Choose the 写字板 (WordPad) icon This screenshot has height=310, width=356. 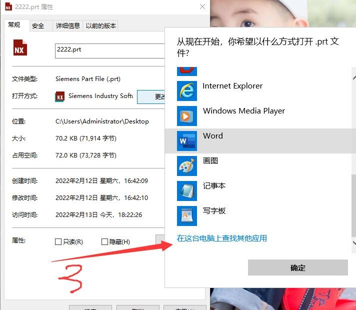(x=187, y=215)
